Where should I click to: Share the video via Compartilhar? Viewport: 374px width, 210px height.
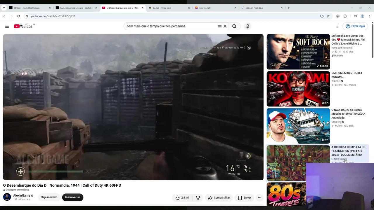[x=219, y=197]
